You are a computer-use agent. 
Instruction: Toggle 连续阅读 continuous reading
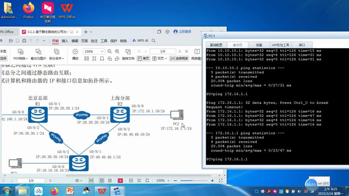pyautogui.click(x=179, y=58)
